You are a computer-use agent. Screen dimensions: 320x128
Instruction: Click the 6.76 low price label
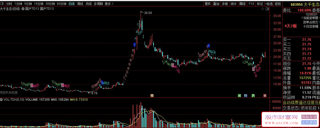pos(94,93)
